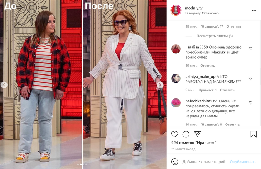Select the third carousel indicator dot
Viewport: 261px width, 169px height.
tap(84, 164)
